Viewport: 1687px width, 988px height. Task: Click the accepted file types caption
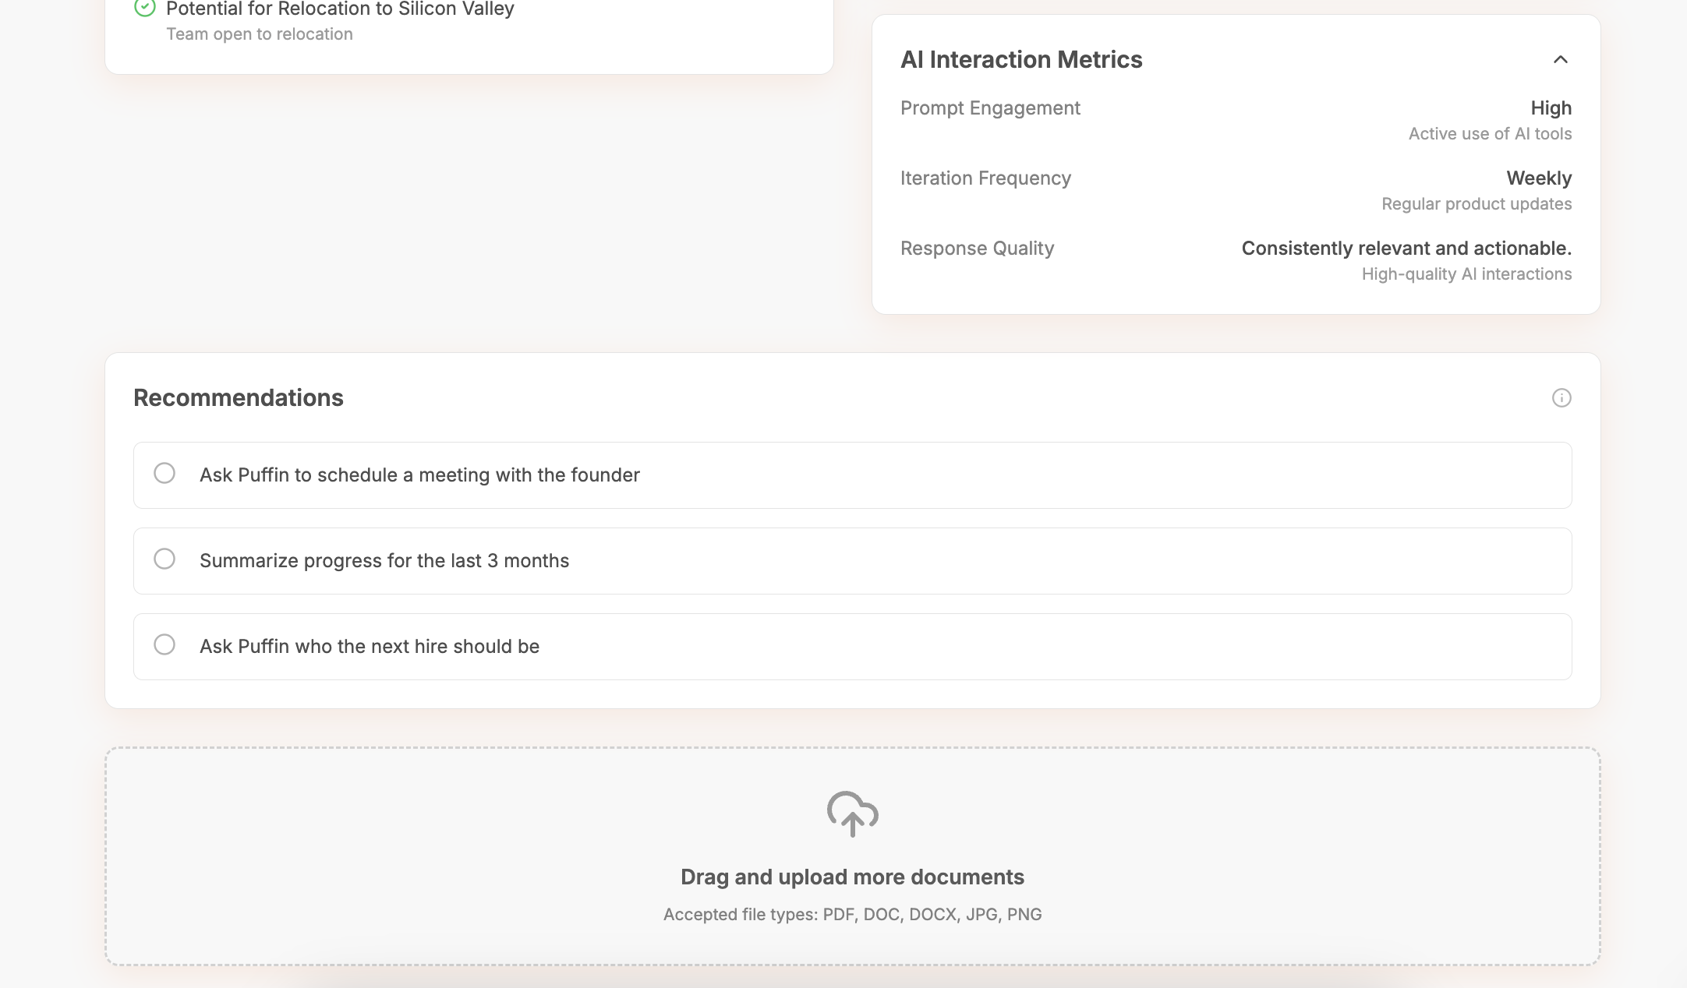[x=852, y=915]
